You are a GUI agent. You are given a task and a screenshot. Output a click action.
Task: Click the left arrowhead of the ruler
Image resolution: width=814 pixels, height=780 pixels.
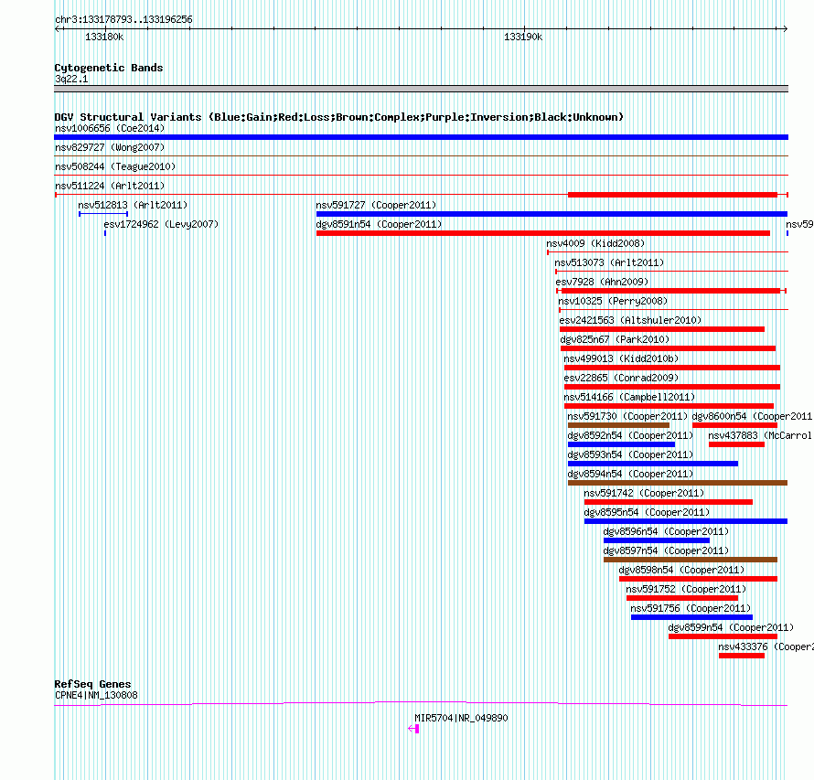58,29
